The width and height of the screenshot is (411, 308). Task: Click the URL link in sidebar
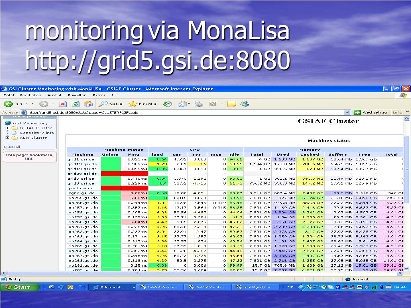(29, 159)
